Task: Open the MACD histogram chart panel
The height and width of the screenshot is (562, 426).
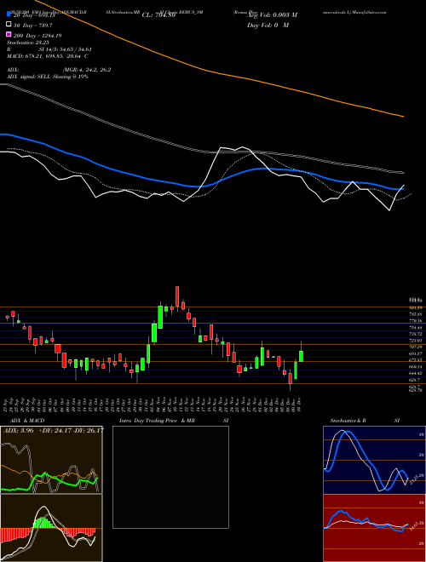Action: tap(51, 528)
